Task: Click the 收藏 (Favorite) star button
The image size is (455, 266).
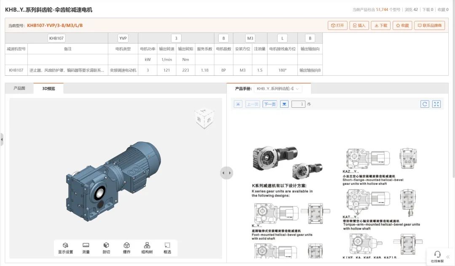Action: pyautogui.click(x=402, y=26)
